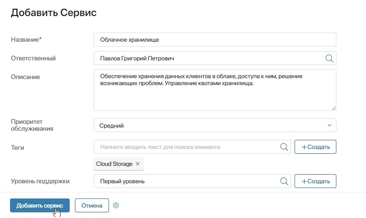This screenshot has width=366, height=218.
Task: Click the magnifier in Уровень поддержки field
Action: (x=284, y=181)
